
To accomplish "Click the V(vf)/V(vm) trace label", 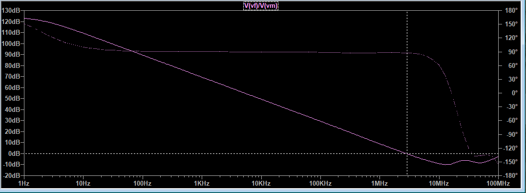I will point(261,6).
